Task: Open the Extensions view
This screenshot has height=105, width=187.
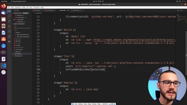Action: click(x=9, y=36)
